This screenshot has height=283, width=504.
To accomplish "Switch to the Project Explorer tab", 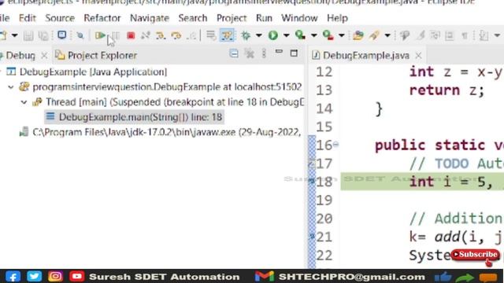I will click(96, 55).
